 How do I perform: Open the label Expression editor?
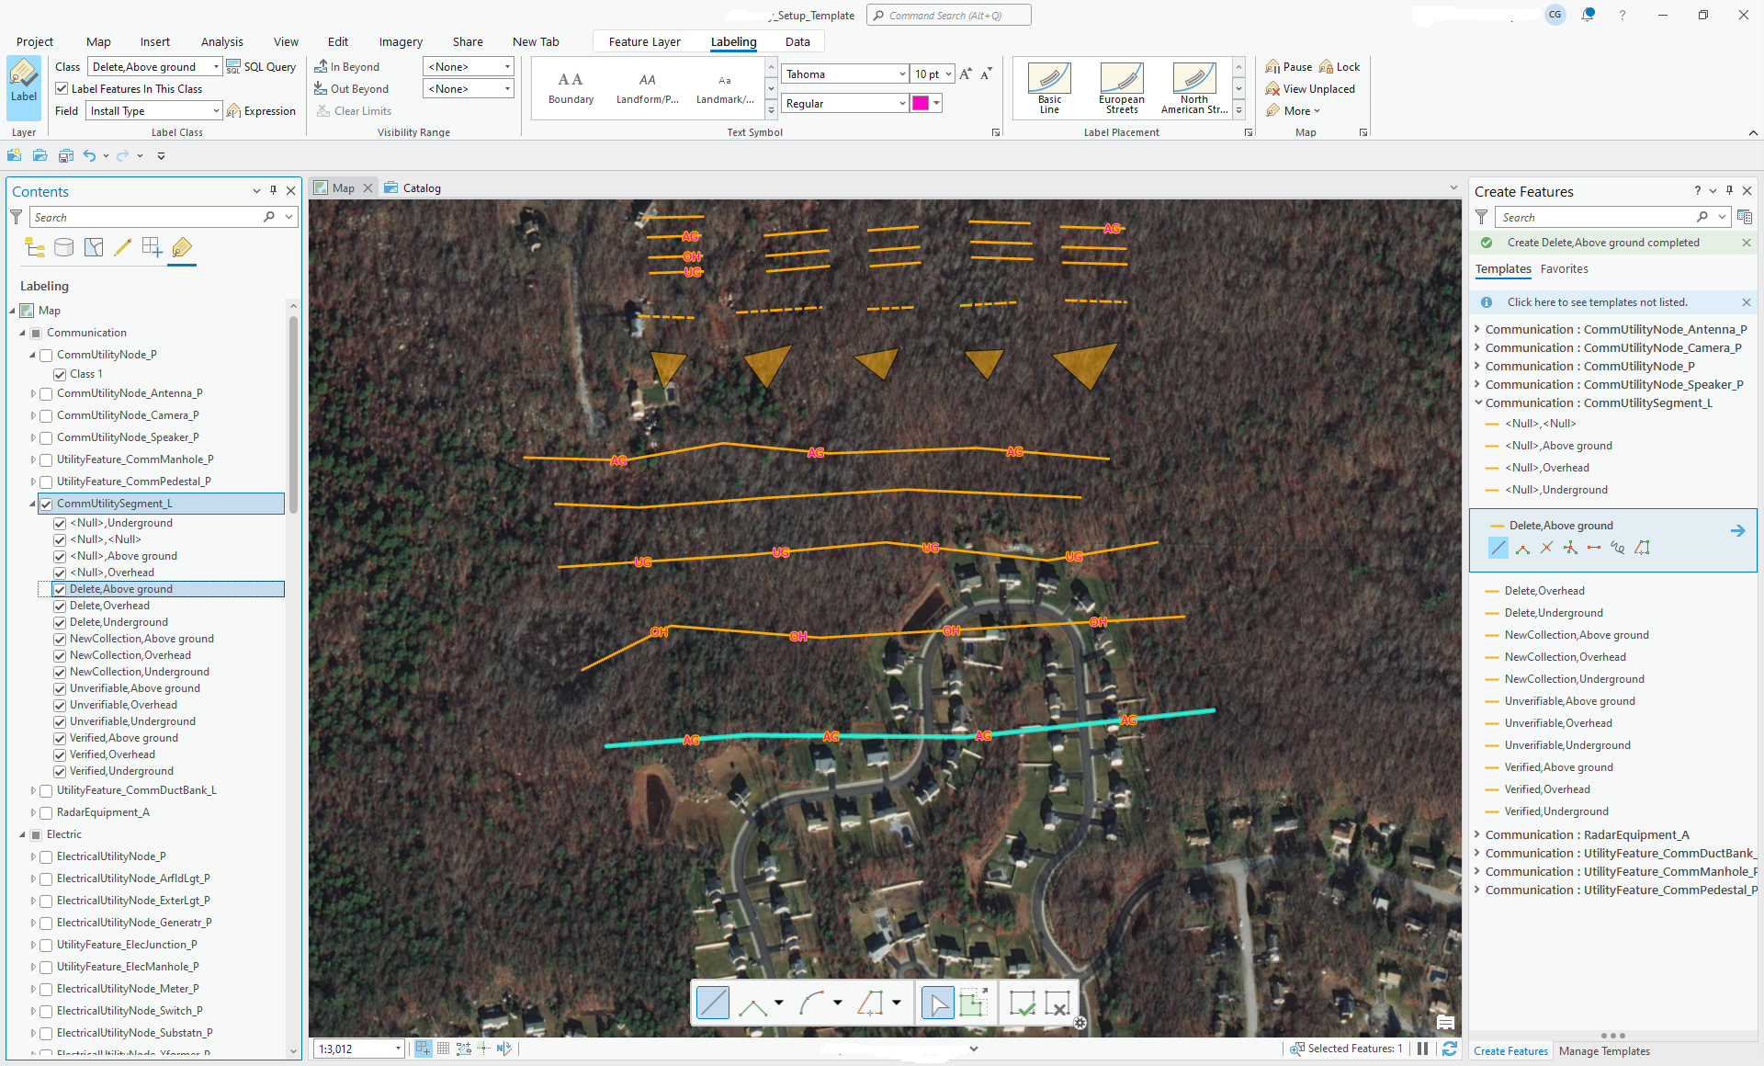[261, 111]
